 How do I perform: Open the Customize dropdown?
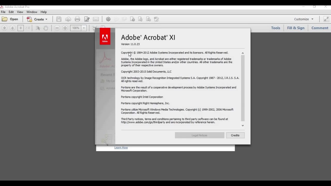pos(304,19)
